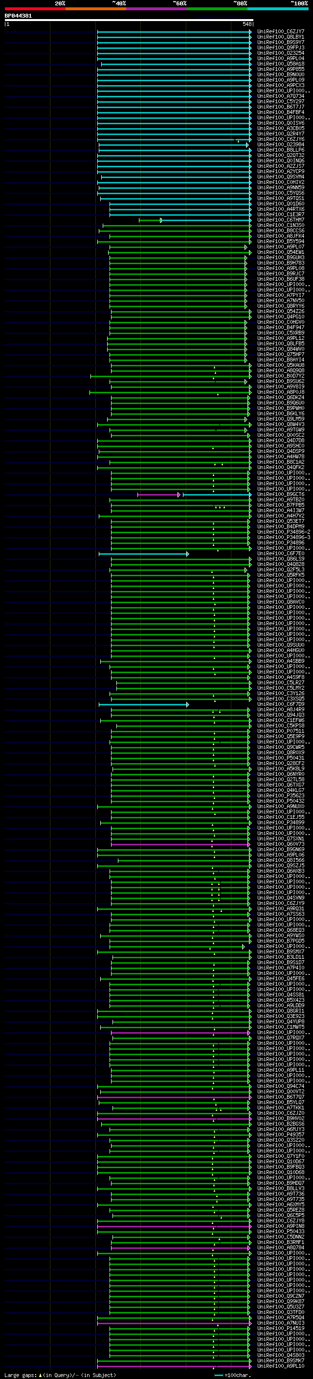Click the alignment bar of UniRef100_B9GCT6
Image resolution: width=313 pixels, height=1379 pixels.
tap(195, 495)
